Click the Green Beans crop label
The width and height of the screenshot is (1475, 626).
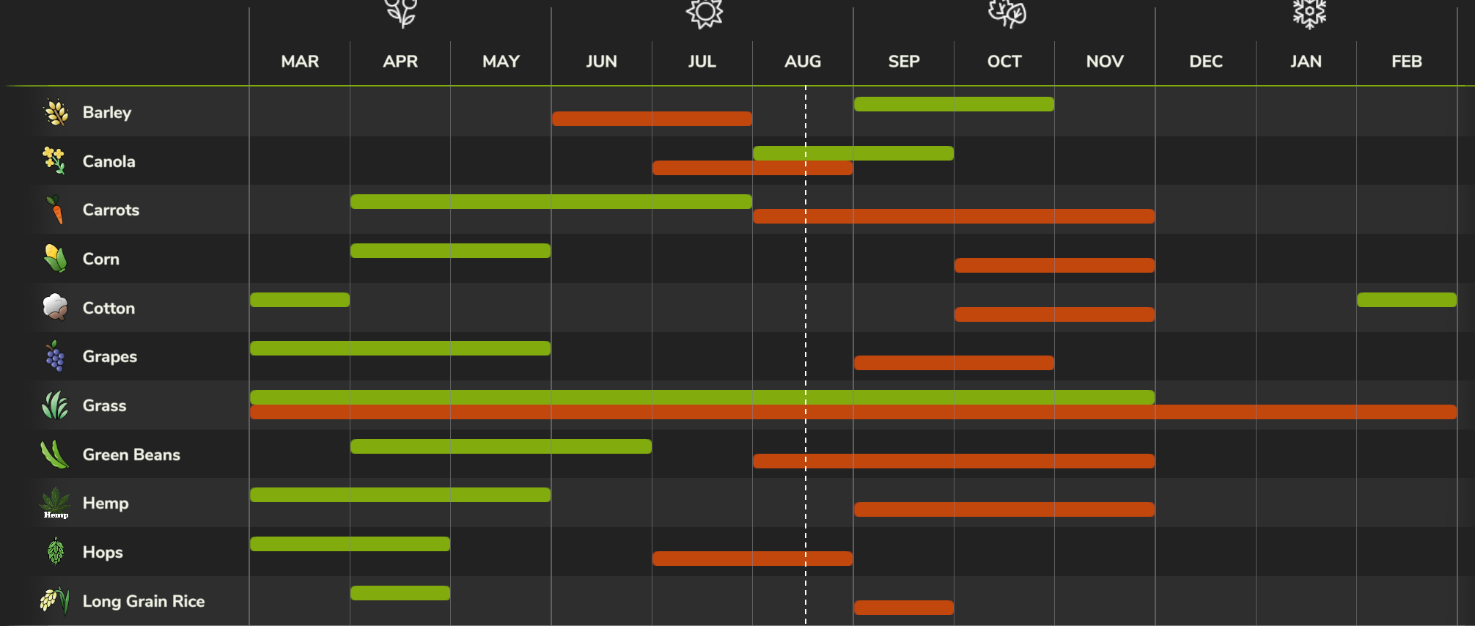tap(131, 454)
